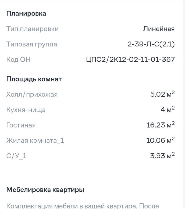Select the Тип планировки label
Screen dimensions: 185x209
(x=32, y=29)
